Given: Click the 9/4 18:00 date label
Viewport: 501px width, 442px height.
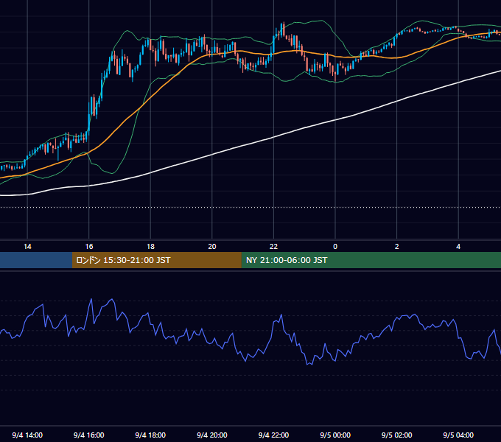Looking at the screenshot, I should (x=150, y=435).
